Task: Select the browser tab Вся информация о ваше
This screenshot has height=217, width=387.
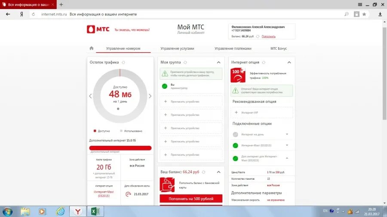Action: coord(28,4)
